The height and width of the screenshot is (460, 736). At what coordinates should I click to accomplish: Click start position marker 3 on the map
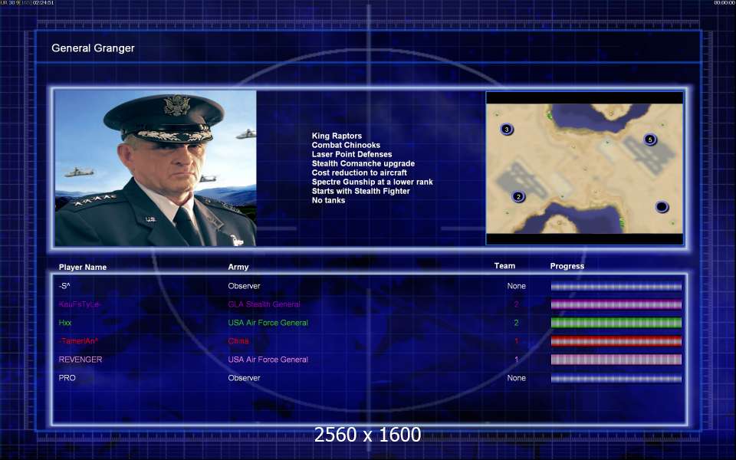point(507,129)
